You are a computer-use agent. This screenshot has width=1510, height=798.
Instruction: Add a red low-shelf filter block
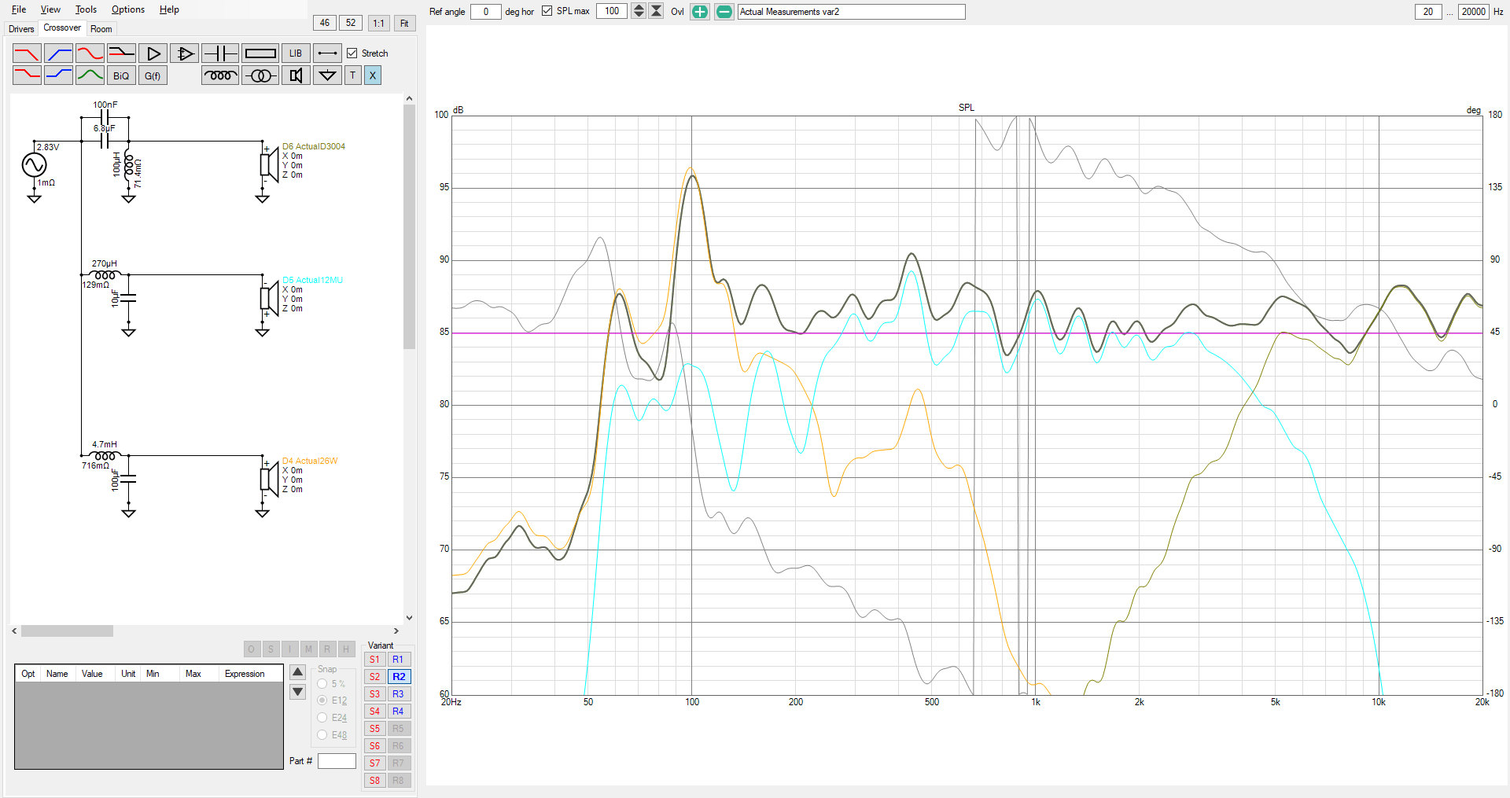(x=27, y=75)
